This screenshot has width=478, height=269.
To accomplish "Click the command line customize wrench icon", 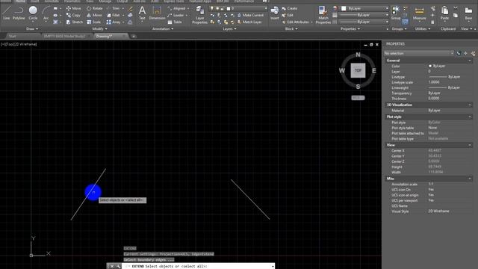I will (x=118, y=266).
